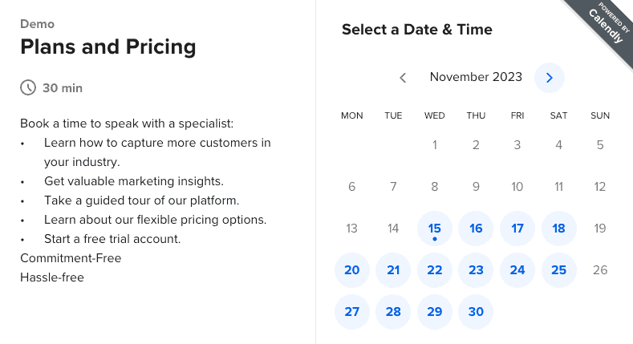This screenshot has width=633, height=344.
Task: Select Thursday November 23
Action: pyautogui.click(x=476, y=269)
